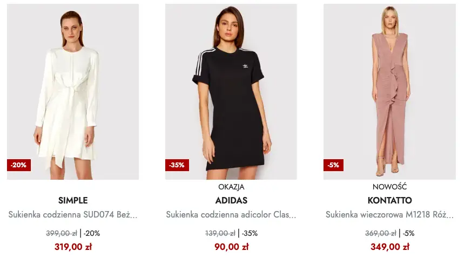Select the SIMPLE brand name

coord(73,201)
